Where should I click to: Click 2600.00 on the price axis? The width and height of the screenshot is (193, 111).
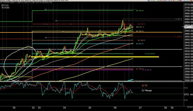click(x=189, y=68)
